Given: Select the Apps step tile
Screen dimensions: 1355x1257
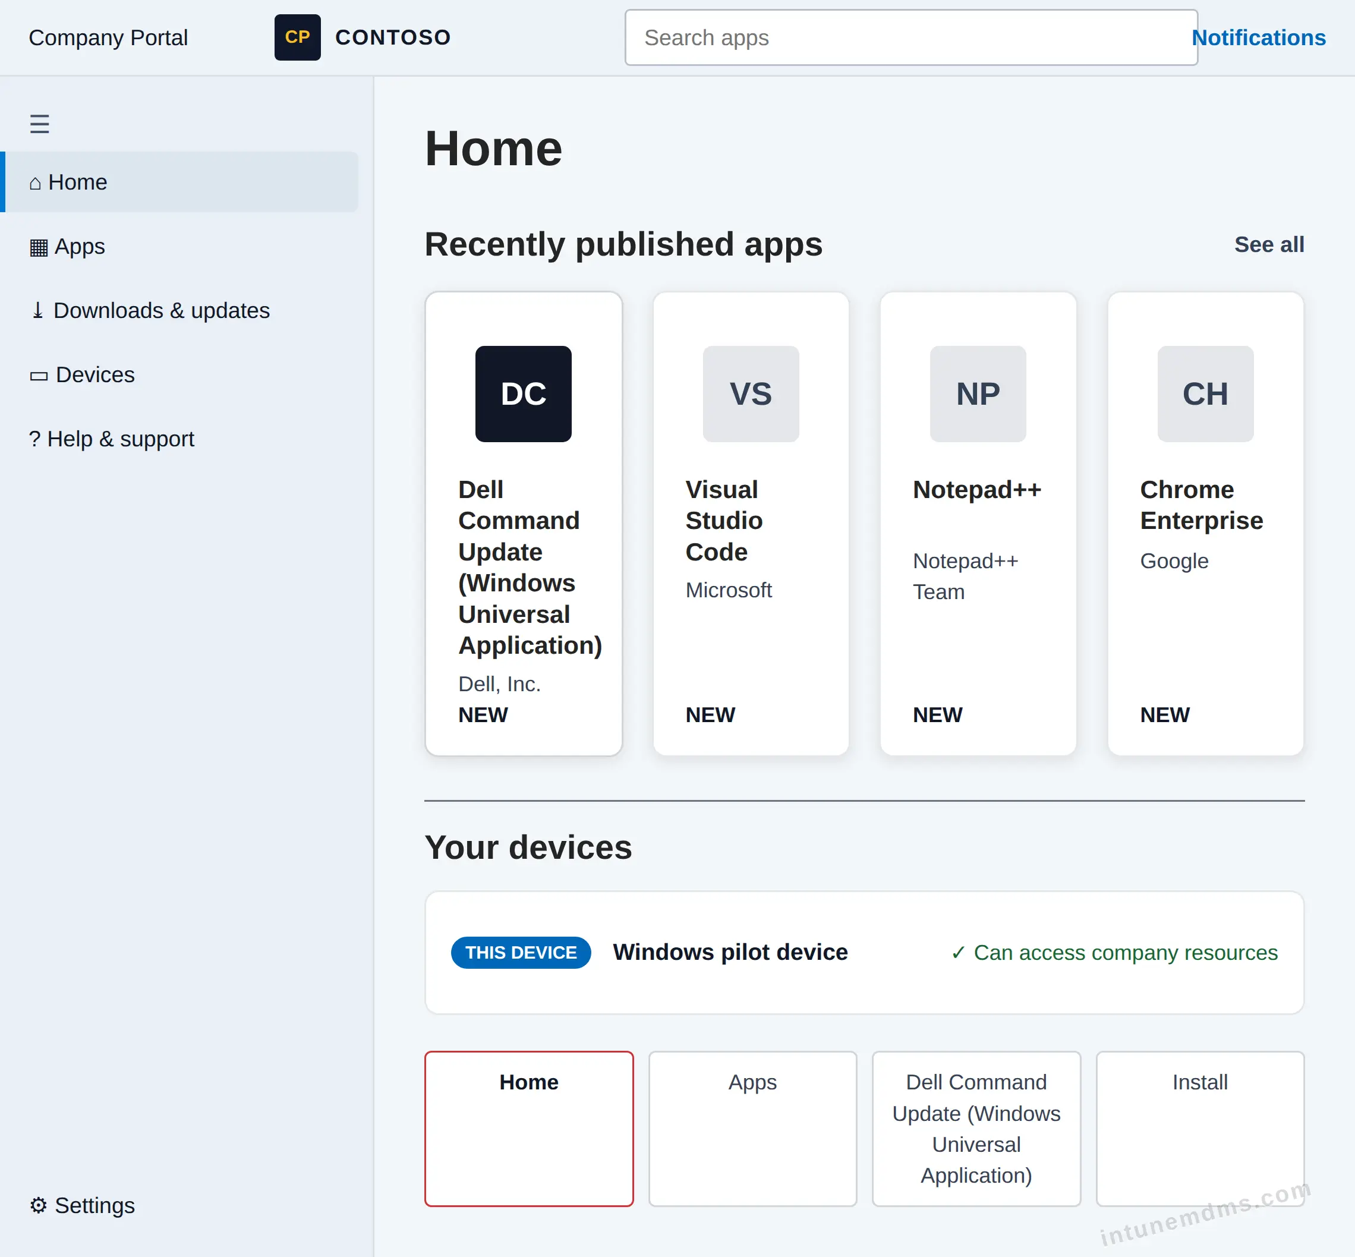Looking at the screenshot, I should point(752,1129).
